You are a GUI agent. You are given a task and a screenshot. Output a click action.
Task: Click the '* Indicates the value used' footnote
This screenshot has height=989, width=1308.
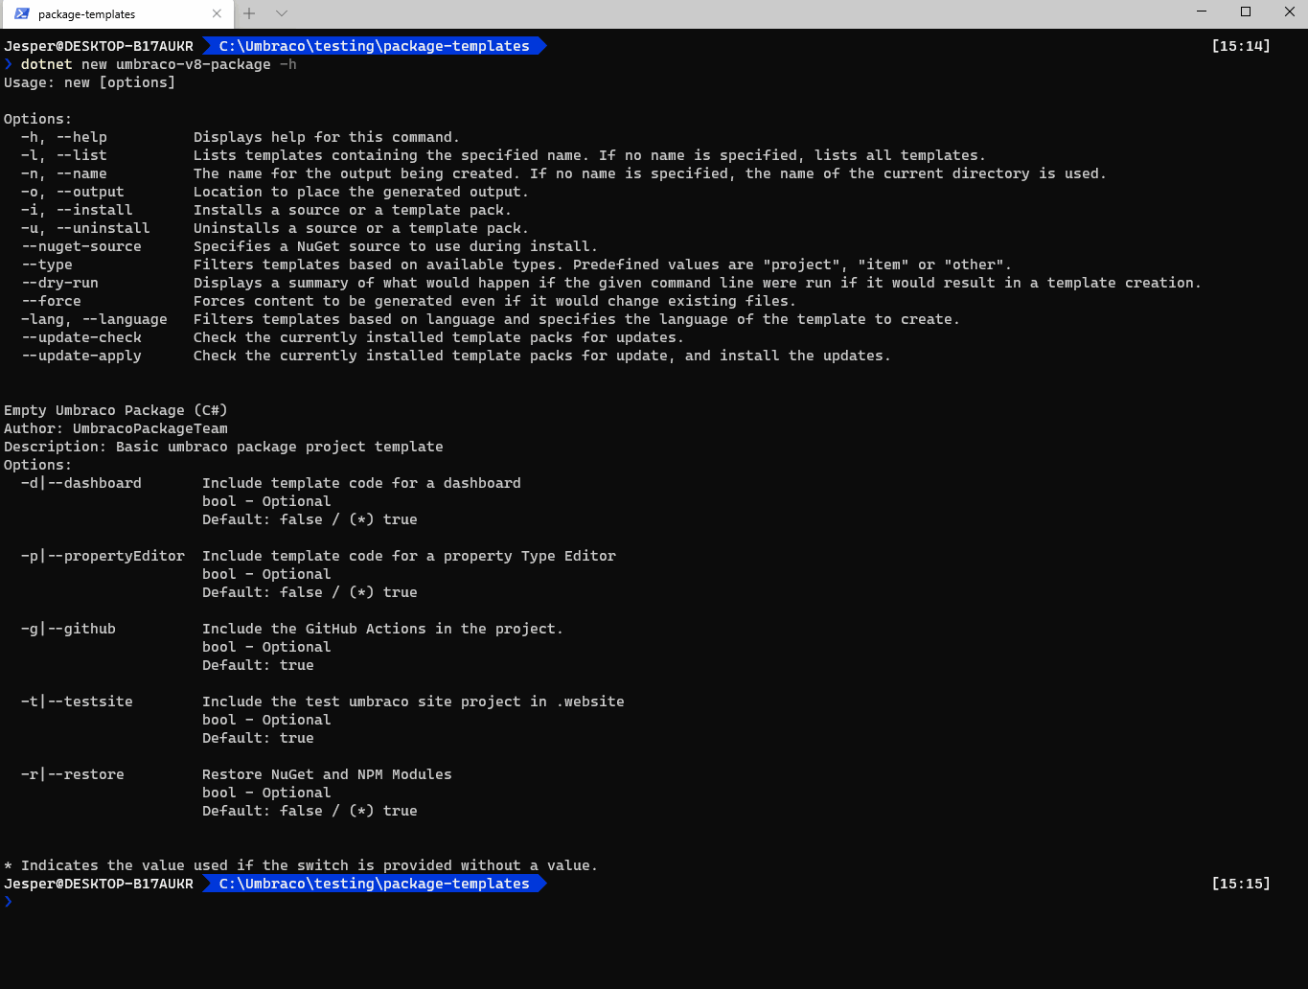click(x=301, y=865)
